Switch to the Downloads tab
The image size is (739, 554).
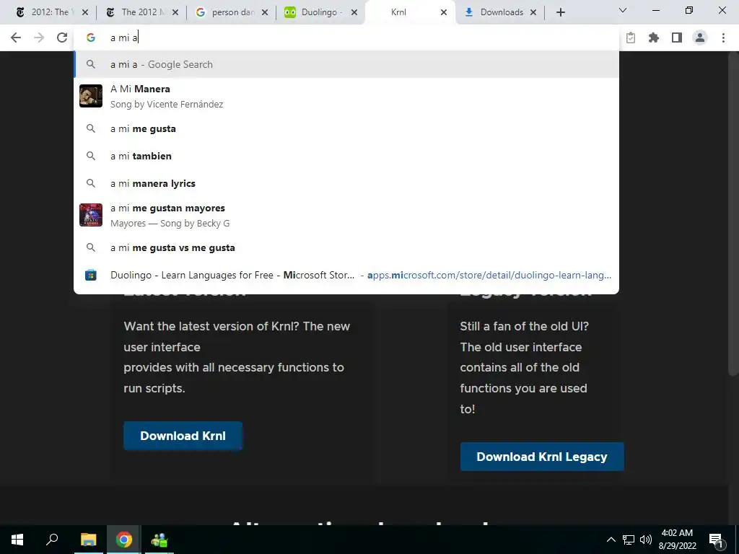click(499, 12)
